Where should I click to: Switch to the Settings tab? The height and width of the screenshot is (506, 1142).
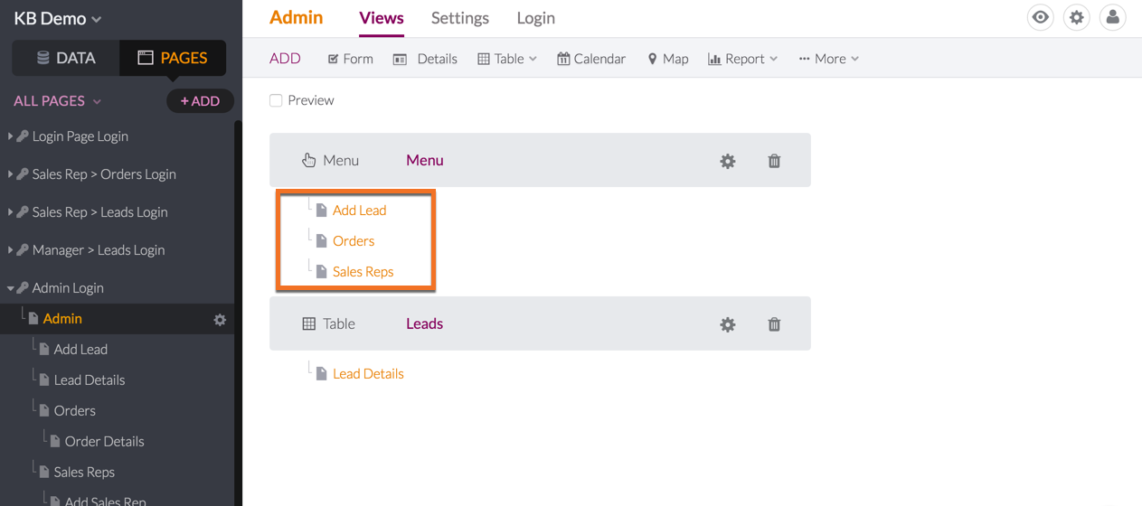459,18
